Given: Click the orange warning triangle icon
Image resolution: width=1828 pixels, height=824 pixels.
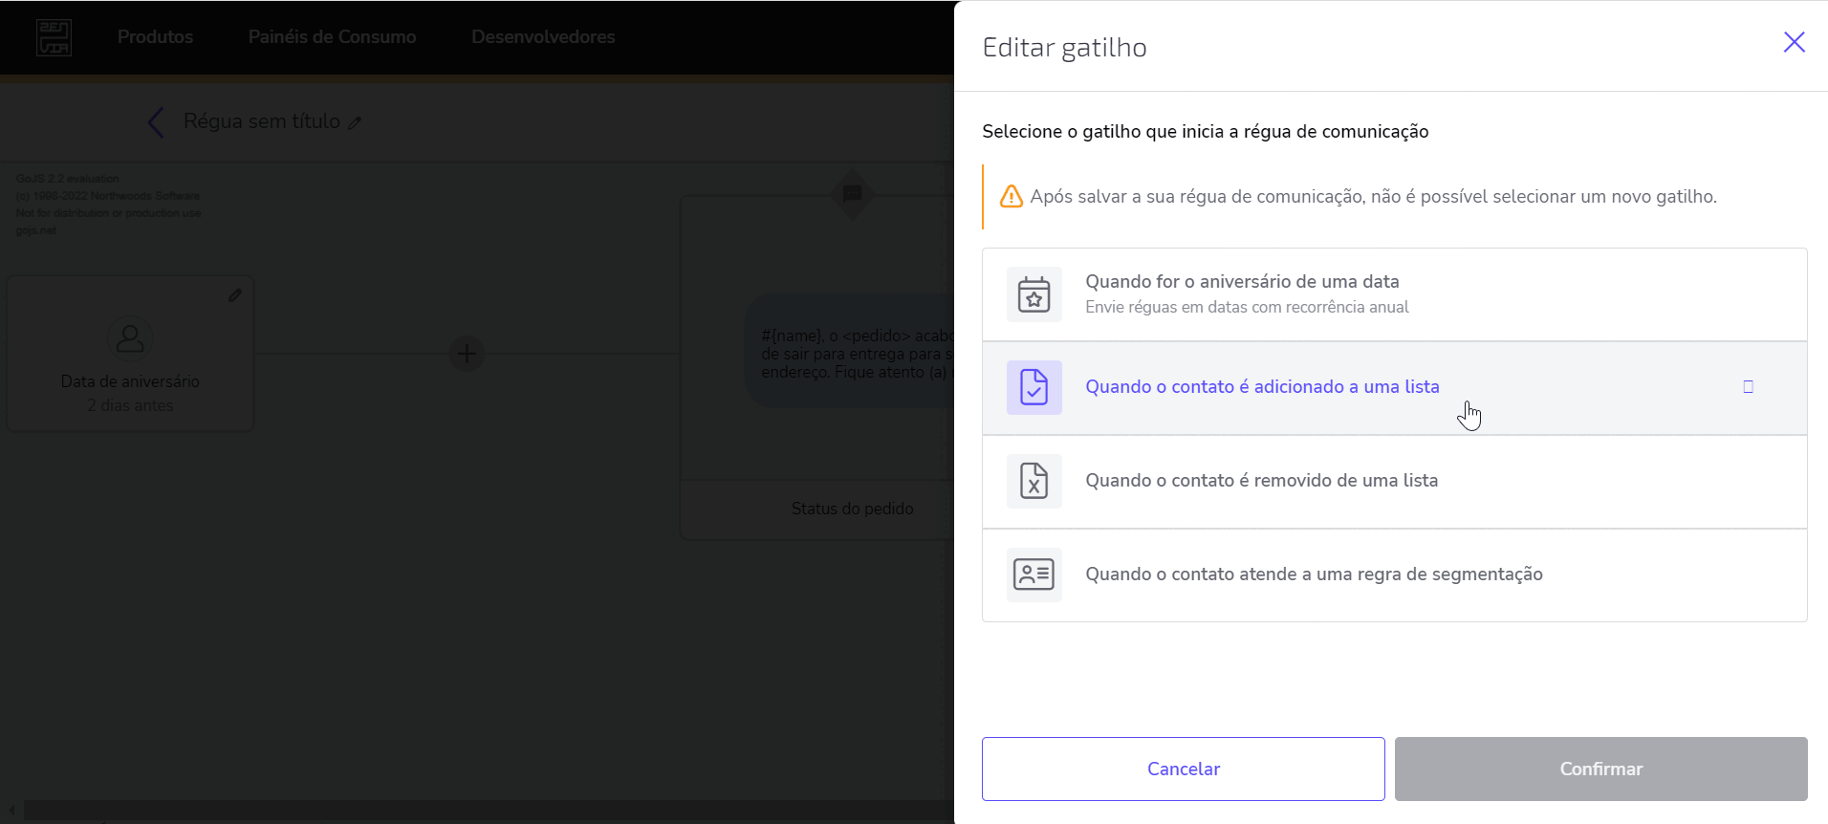Looking at the screenshot, I should (1011, 196).
